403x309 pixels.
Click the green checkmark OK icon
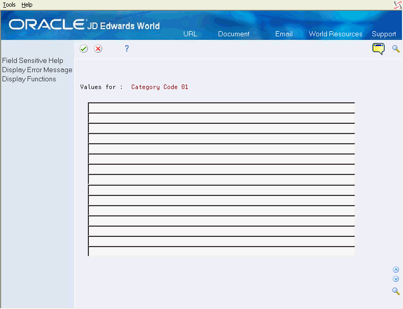tap(84, 49)
